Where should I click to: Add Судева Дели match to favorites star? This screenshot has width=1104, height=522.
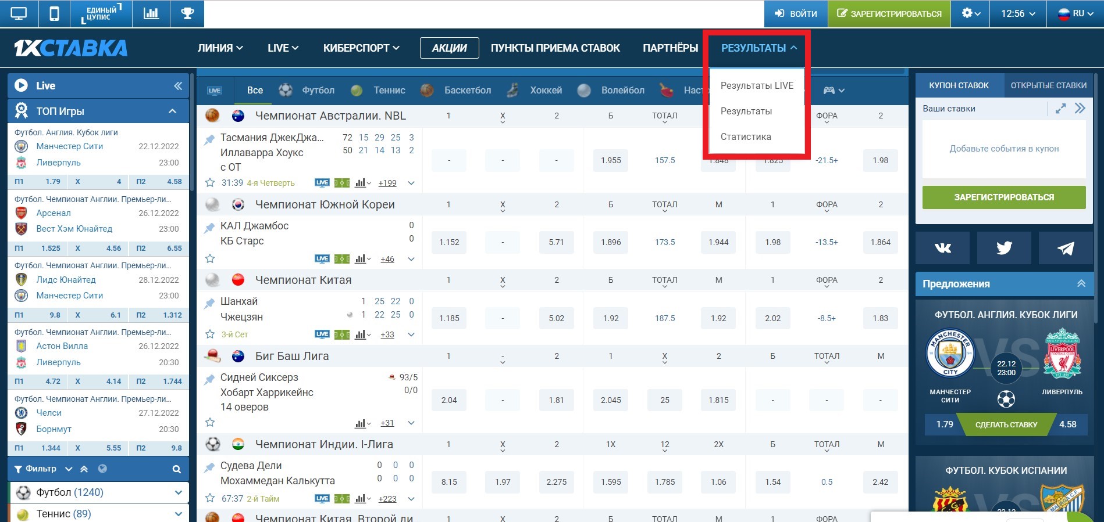210,498
